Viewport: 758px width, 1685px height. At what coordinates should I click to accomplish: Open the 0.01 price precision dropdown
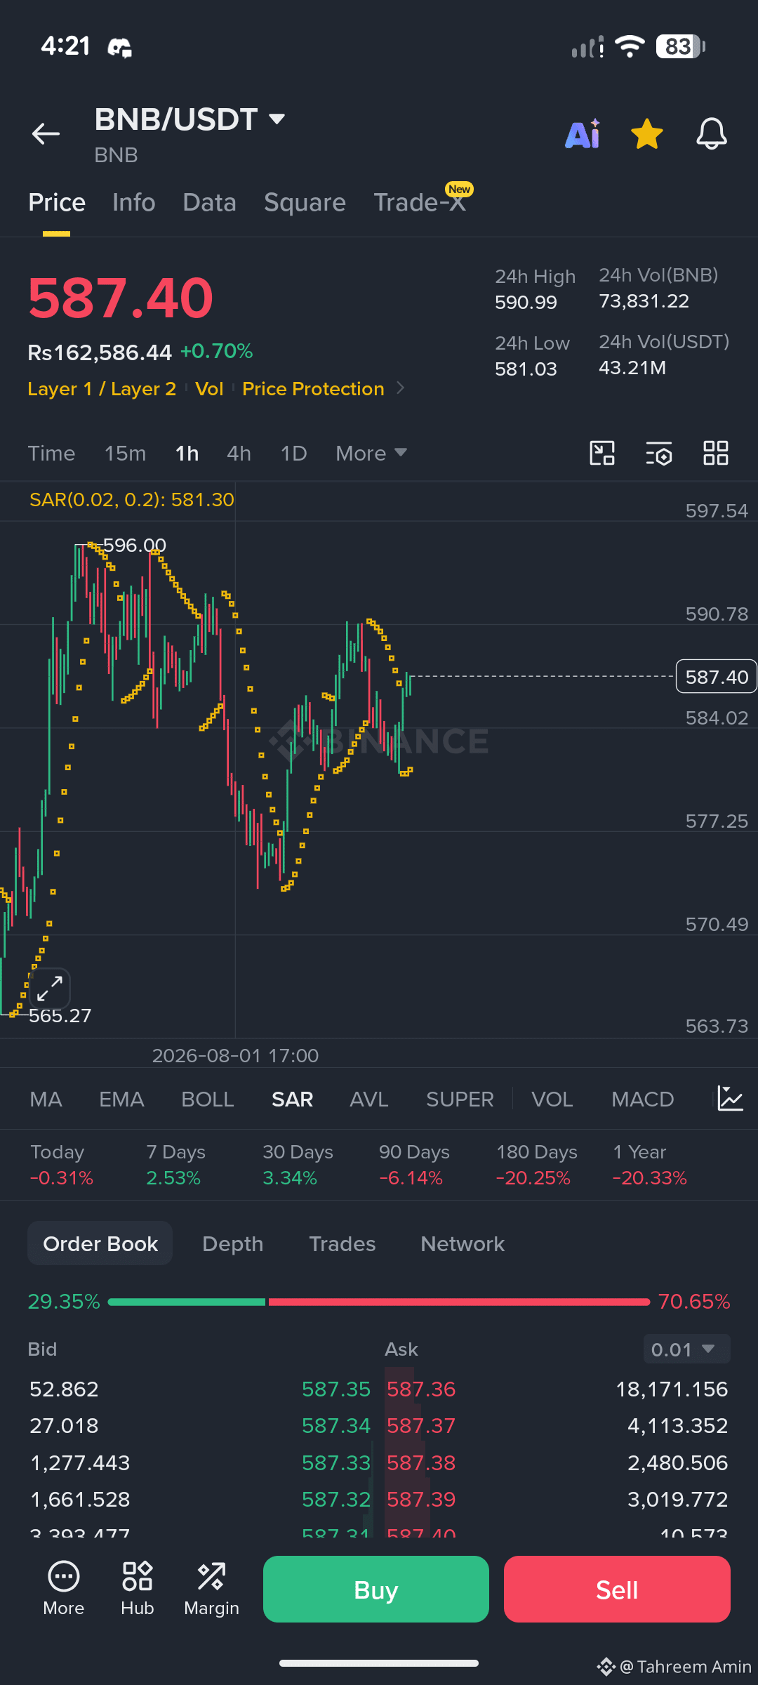tap(686, 1349)
